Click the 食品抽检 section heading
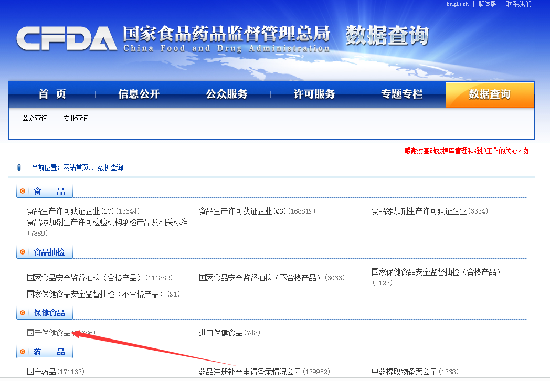Screen dimensions: 550x381 (49, 252)
